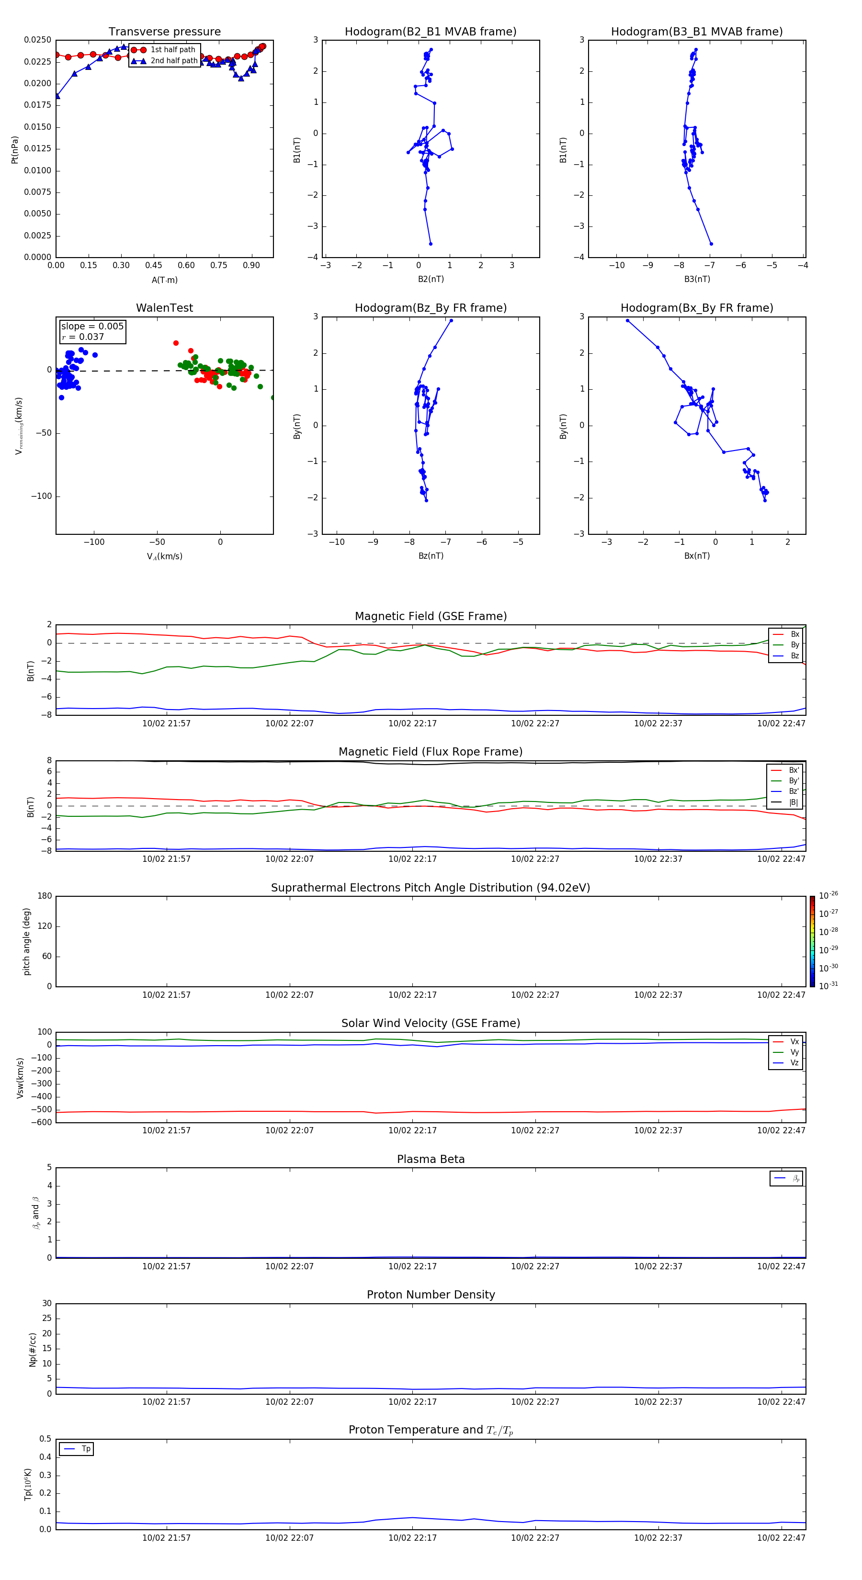Click the '2nd half path' legend entry
Image resolution: width=862 pixels, height=1580 pixels.
(164, 61)
